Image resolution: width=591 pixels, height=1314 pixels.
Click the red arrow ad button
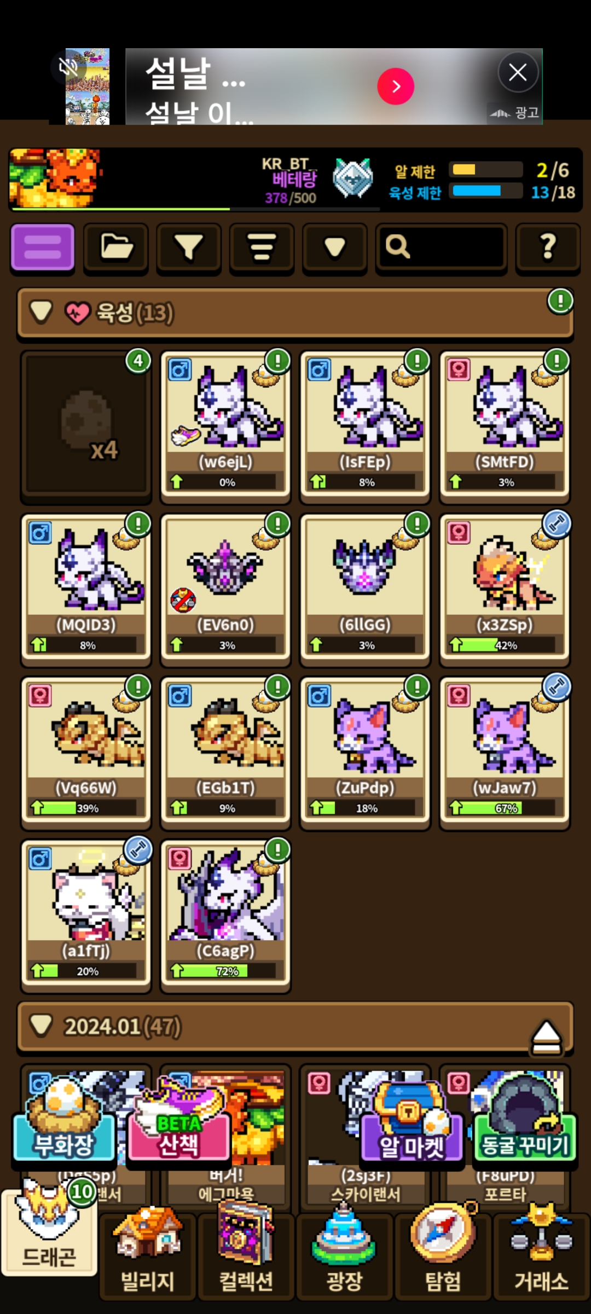(396, 86)
